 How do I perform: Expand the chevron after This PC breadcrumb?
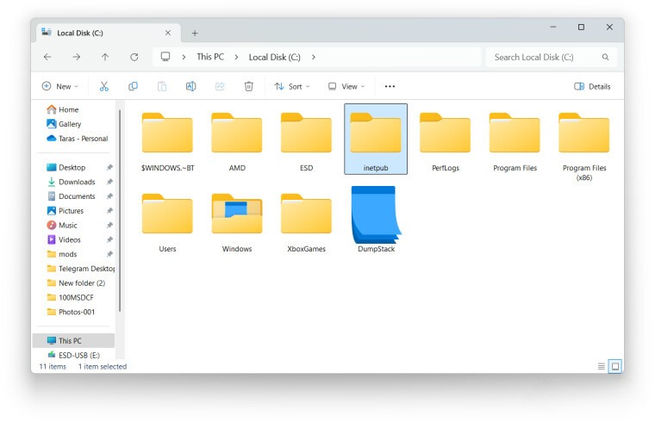[x=236, y=57]
